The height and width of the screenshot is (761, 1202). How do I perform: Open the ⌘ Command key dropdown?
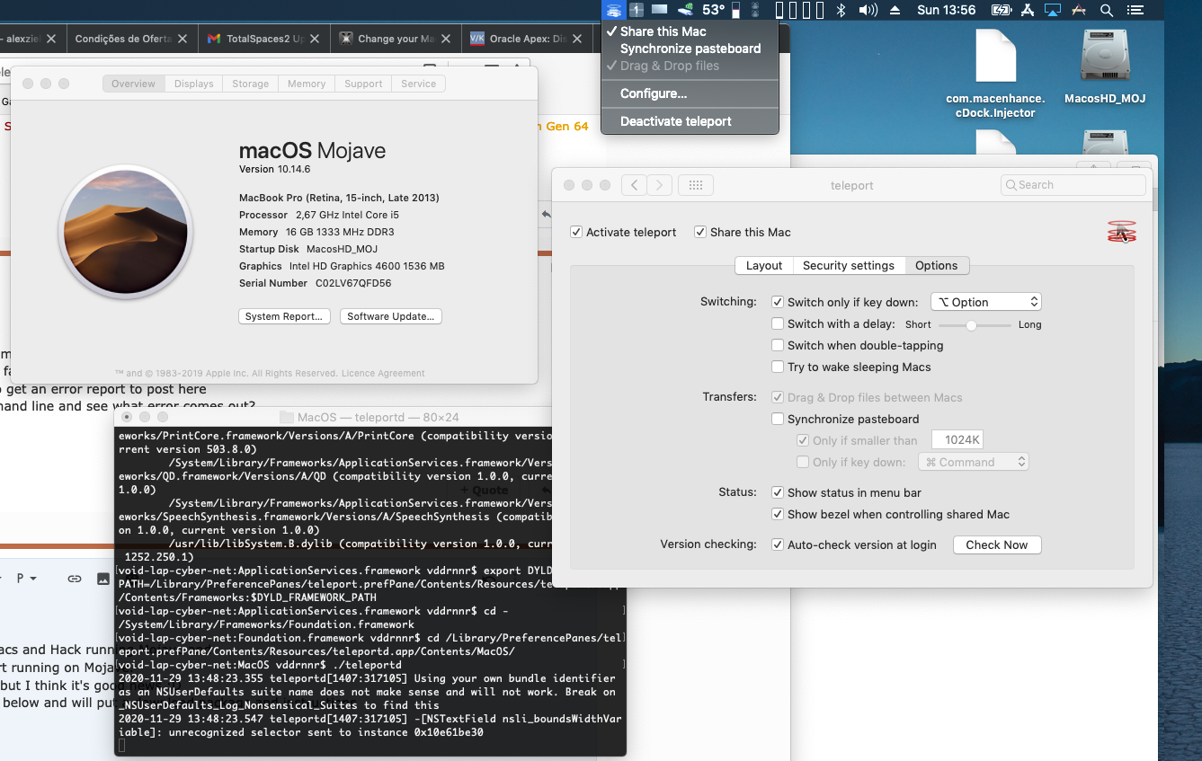pos(973,462)
